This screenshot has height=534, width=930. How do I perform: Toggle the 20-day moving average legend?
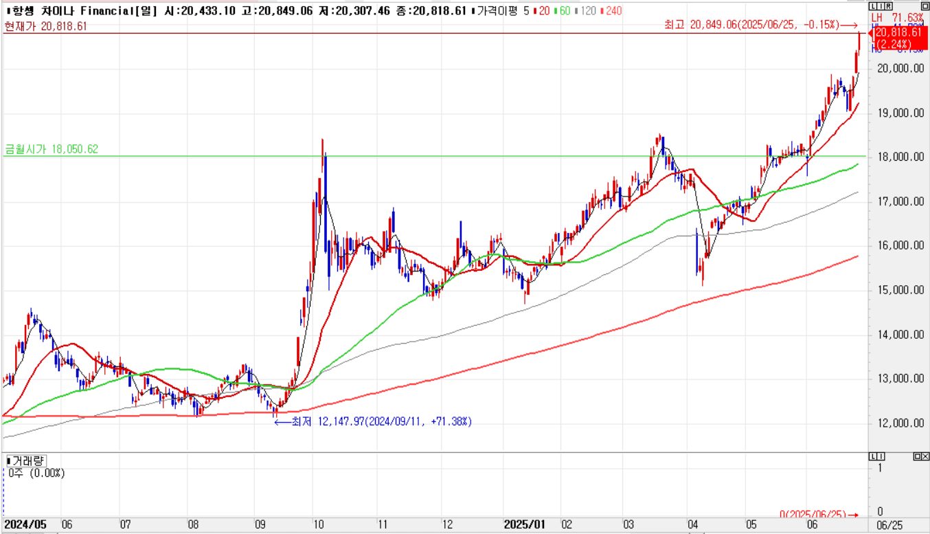pos(545,11)
